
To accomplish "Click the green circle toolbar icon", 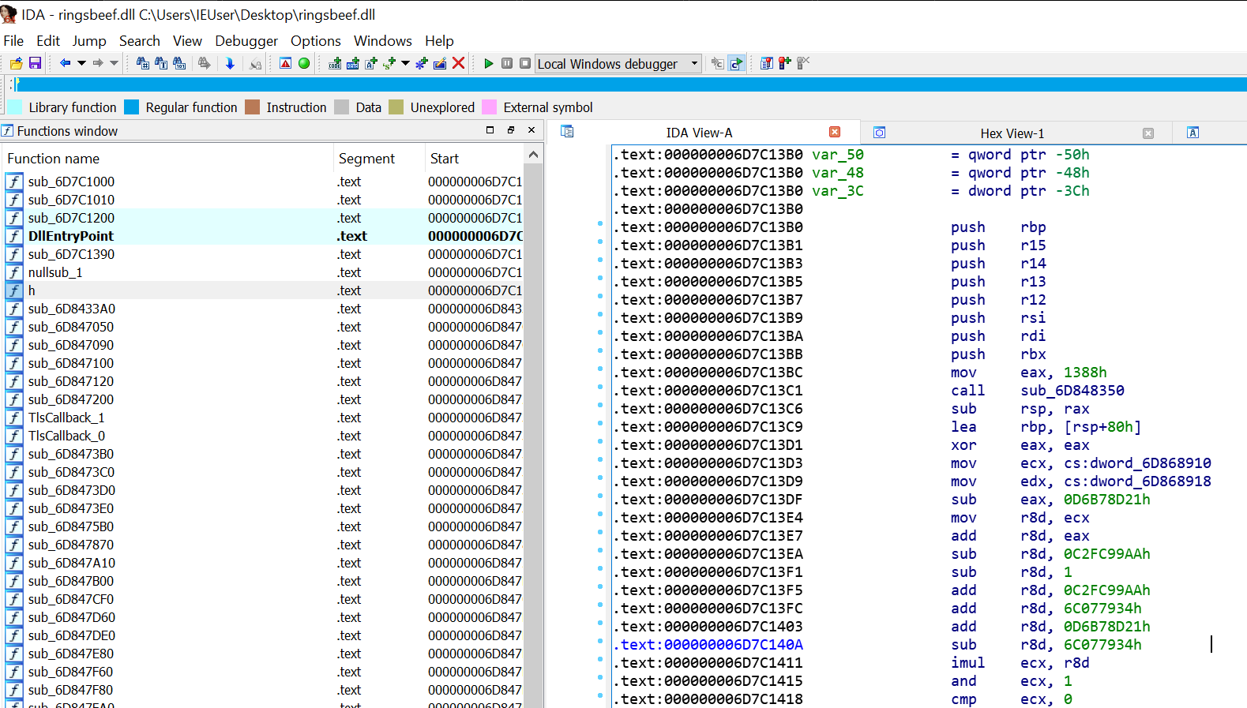I will pyautogui.click(x=304, y=63).
